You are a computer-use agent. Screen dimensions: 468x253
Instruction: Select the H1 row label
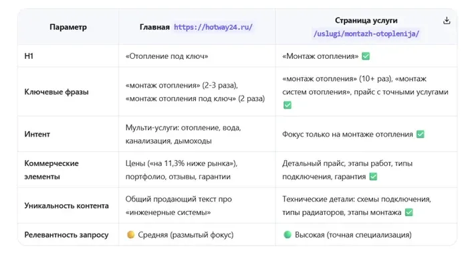tap(29, 56)
